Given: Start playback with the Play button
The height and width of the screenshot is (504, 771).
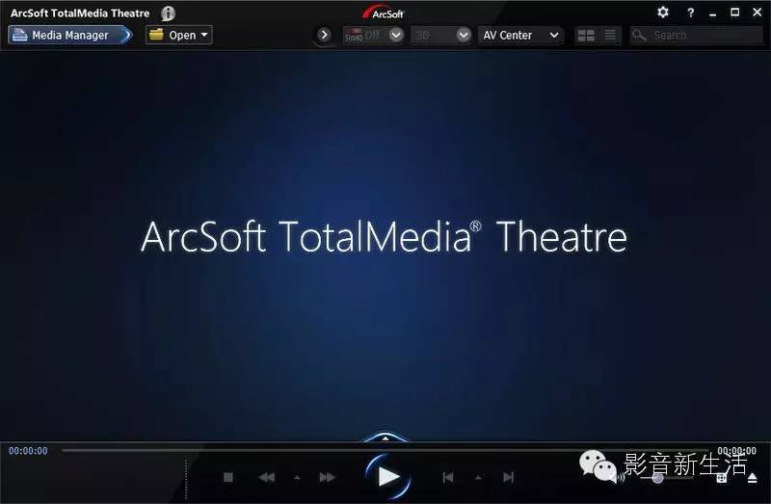Looking at the screenshot, I should [388, 477].
